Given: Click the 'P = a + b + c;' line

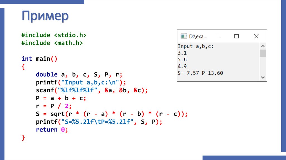Looking at the screenshot, I should coord(61,98).
